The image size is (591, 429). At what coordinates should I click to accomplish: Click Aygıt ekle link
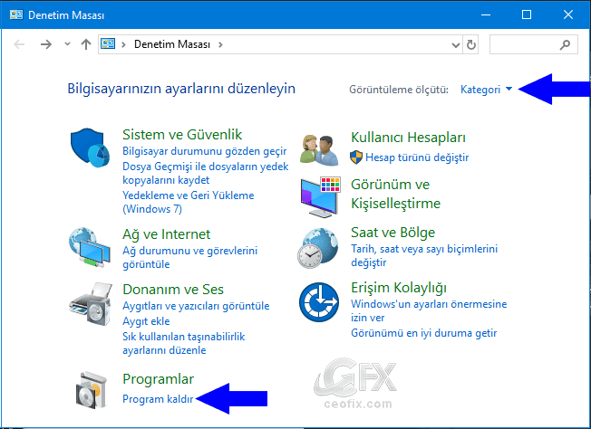point(148,321)
